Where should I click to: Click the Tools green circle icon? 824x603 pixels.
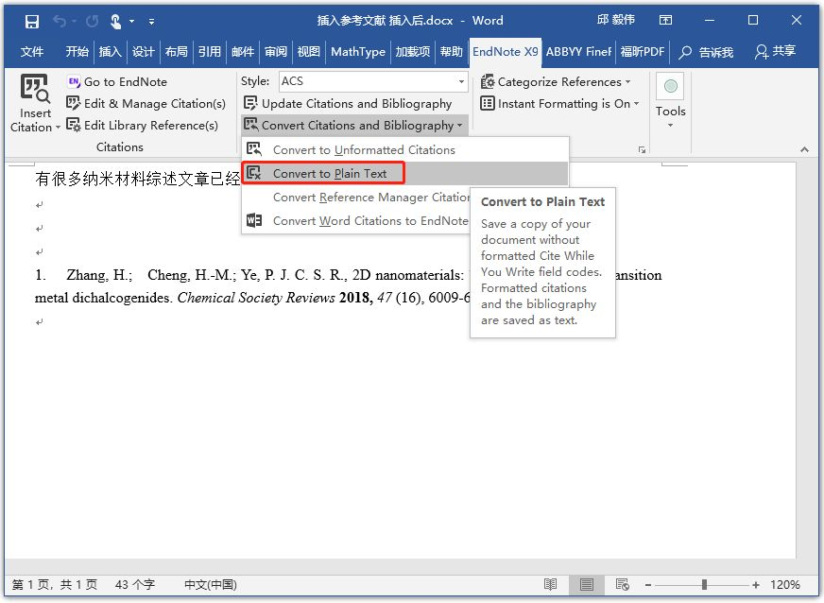(x=671, y=86)
